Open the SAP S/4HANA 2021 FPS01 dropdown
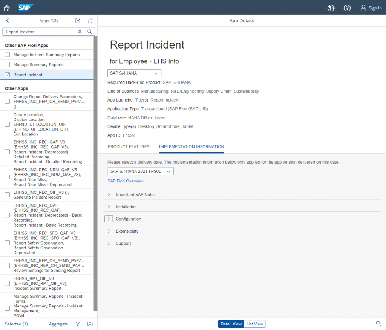Image resolution: width=386 pixels, height=330 pixels. tap(141, 171)
